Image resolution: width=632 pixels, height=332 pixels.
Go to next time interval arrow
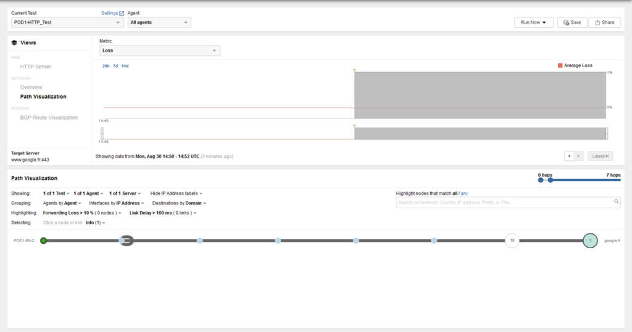click(x=578, y=156)
